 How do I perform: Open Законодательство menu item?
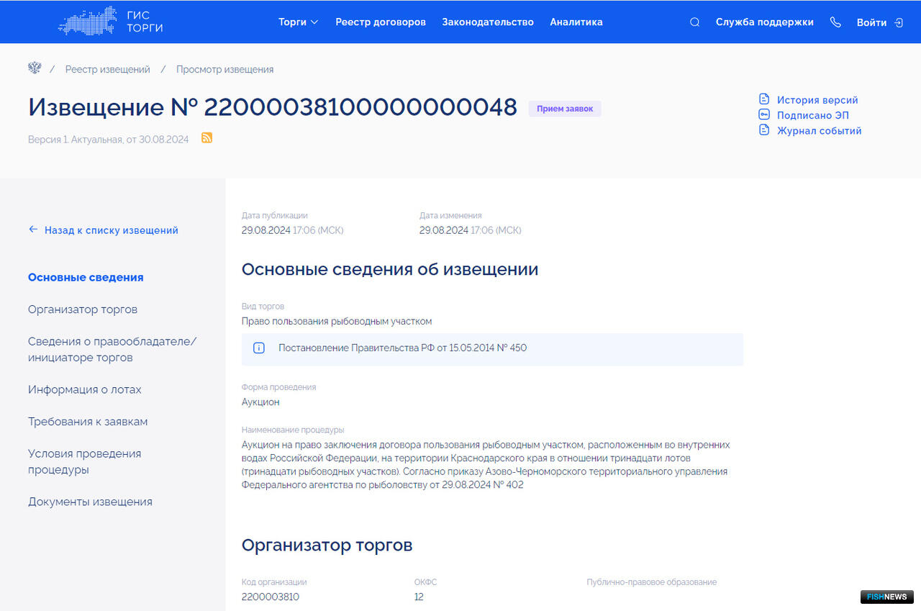click(x=488, y=22)
